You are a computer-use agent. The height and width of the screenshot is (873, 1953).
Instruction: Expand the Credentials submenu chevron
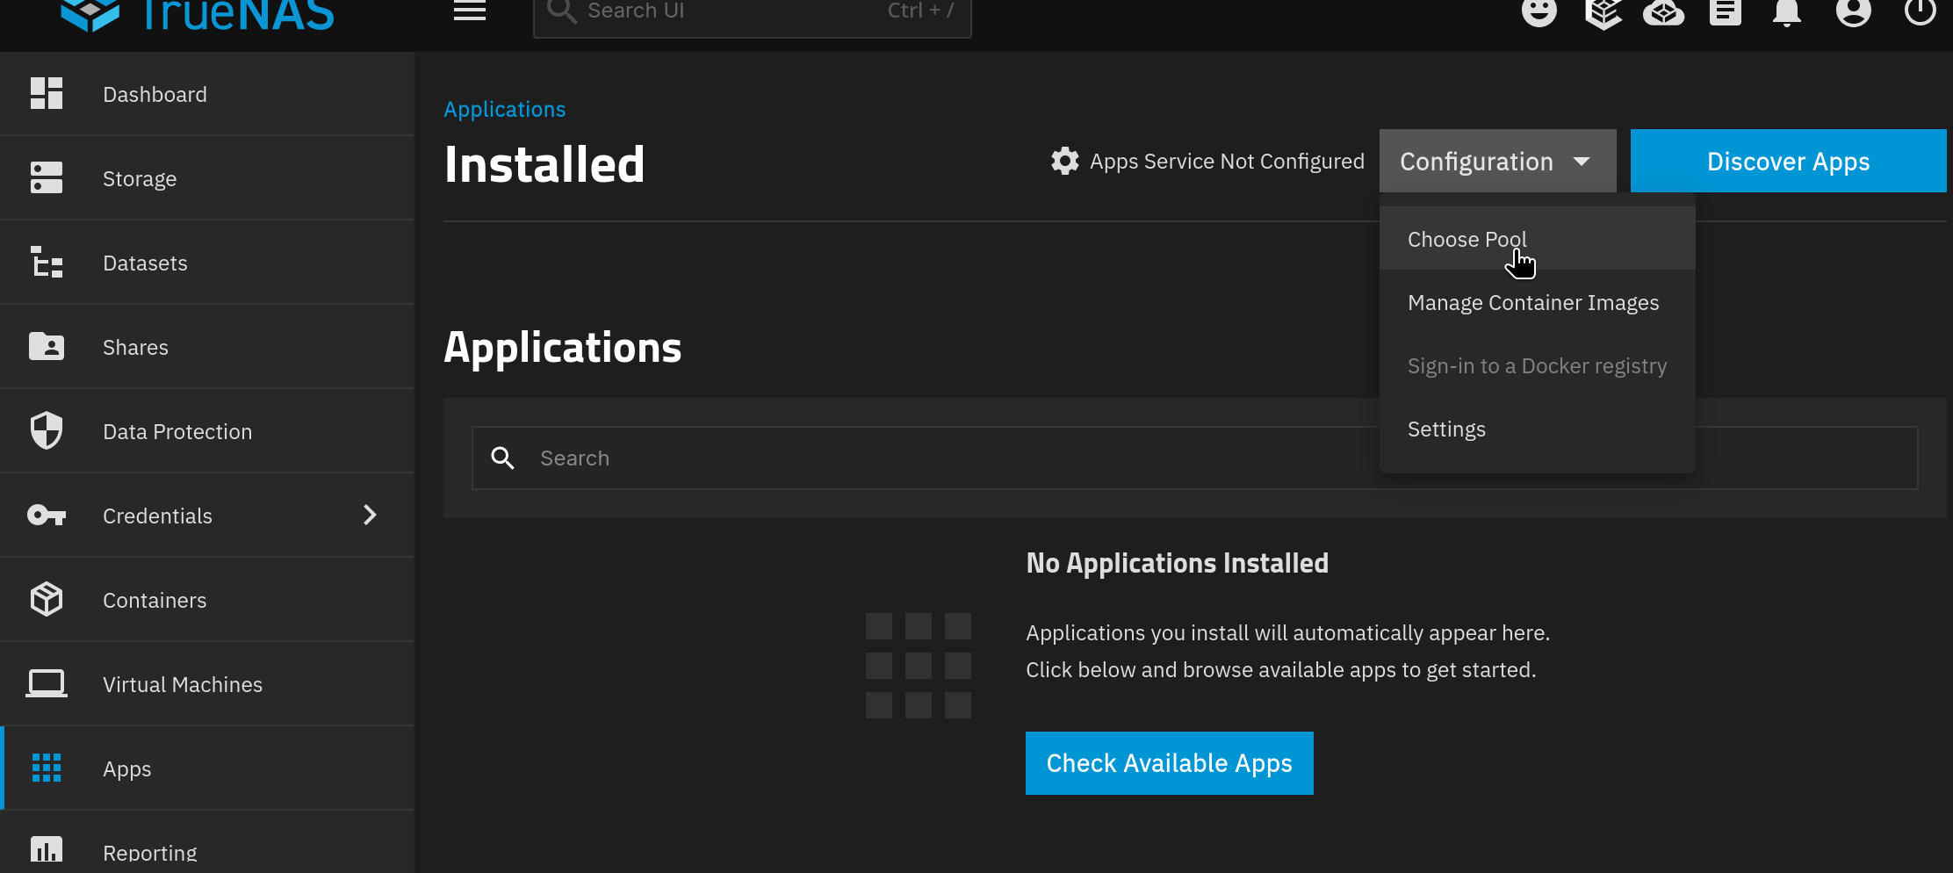[370, 515]
